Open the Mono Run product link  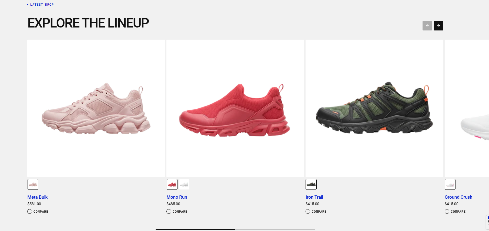pos(177,197)
